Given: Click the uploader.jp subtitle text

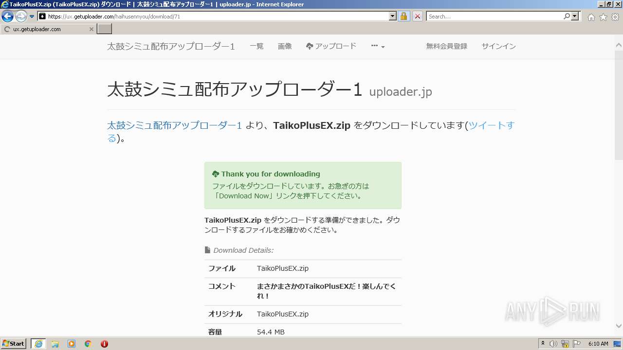Looking at the screenshot, I should (x=401, y=92).
